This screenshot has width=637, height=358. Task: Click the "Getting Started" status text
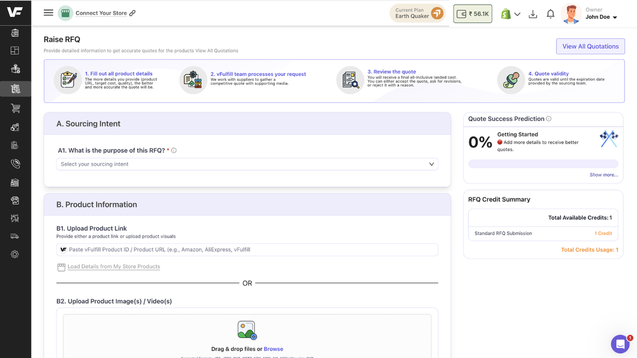tap(518, 134)
